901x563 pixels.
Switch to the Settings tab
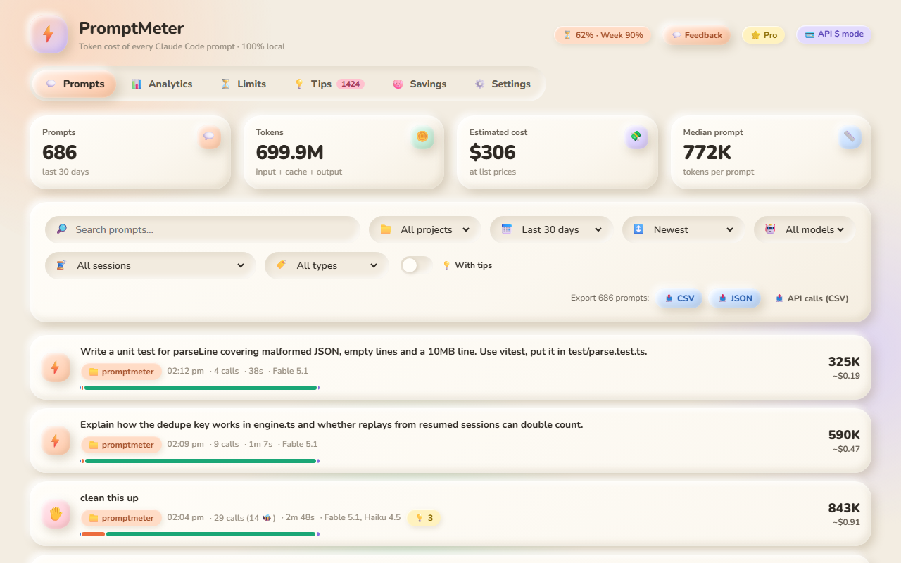click(x=503, y=84)
